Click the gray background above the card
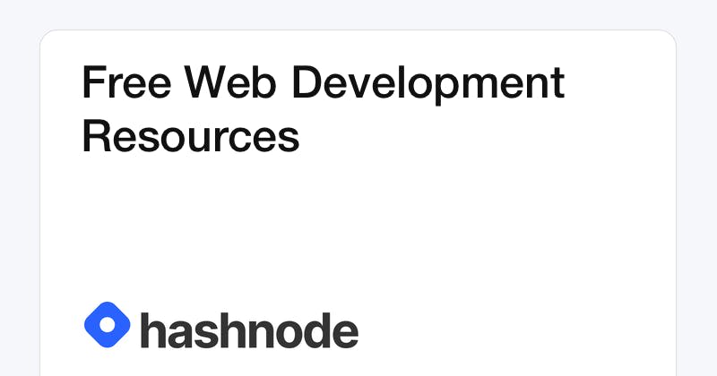 (358, 14)
